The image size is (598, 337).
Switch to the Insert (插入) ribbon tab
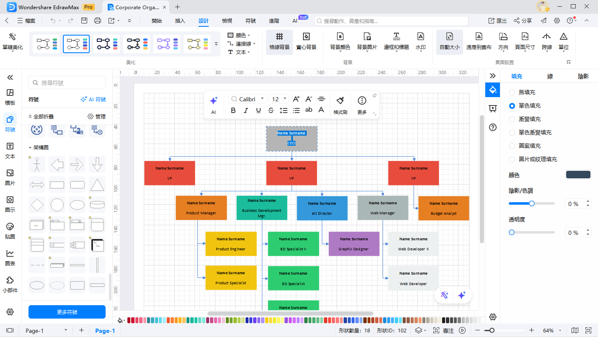click(180, 21)
